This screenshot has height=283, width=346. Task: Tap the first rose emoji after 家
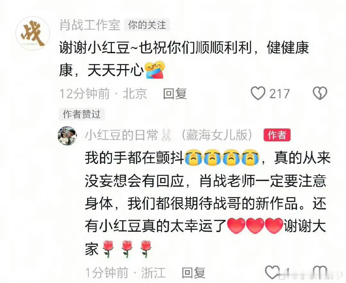pyautogui.click(x=108, y=249)
